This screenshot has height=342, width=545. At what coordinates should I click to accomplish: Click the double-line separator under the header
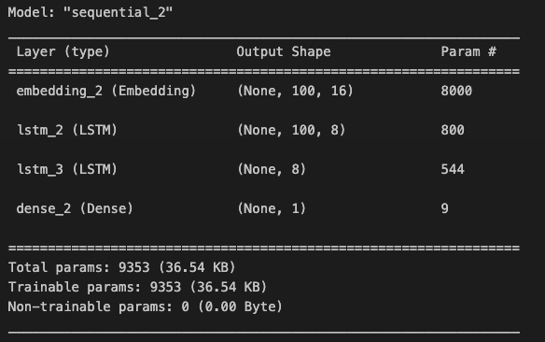click(264, 71)
